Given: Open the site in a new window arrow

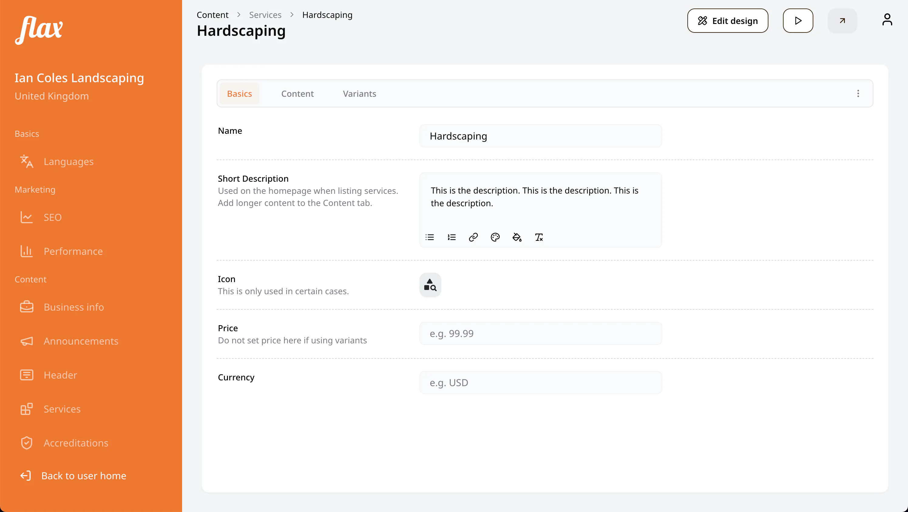Looking at the screenshot, I should (842, 21).
